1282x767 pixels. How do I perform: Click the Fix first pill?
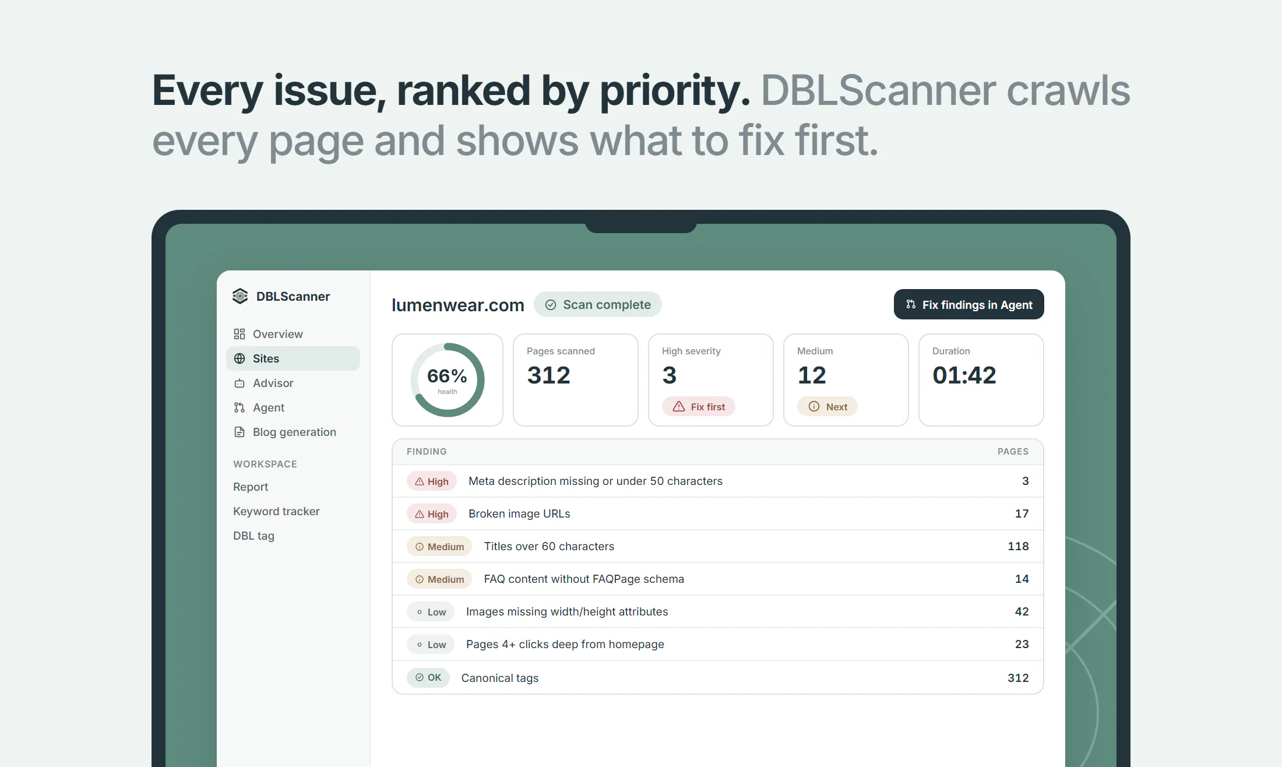tap(699, 407)
